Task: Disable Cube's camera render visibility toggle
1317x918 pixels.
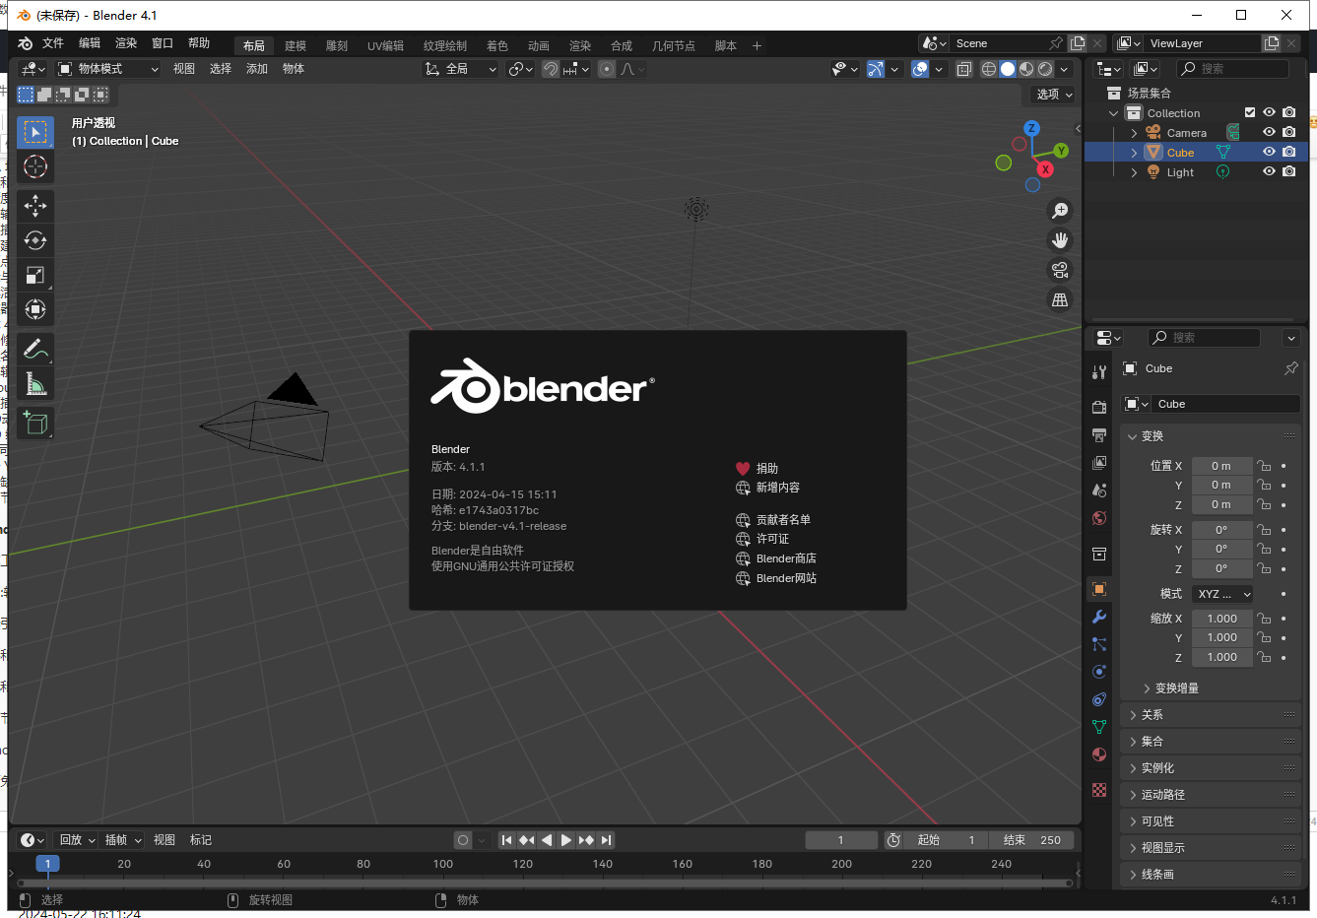Action: 1289,152
